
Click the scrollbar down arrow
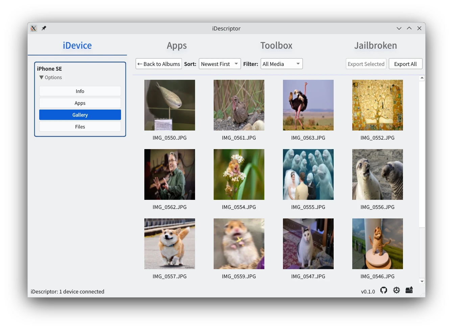[x=422, y=281]
